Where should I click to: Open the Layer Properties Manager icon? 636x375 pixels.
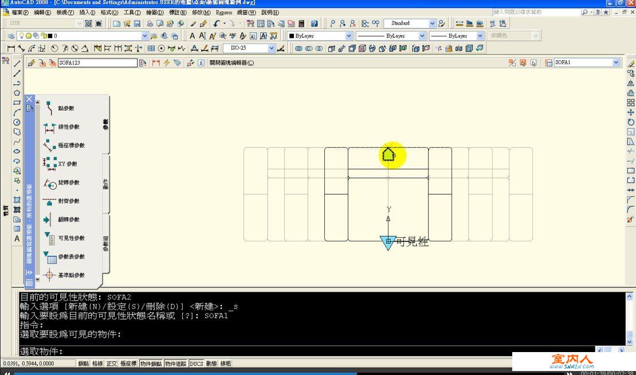tap(11, 36)
